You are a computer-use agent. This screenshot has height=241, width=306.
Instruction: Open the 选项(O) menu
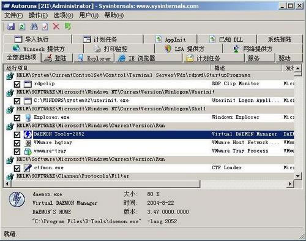coord(63,15)
